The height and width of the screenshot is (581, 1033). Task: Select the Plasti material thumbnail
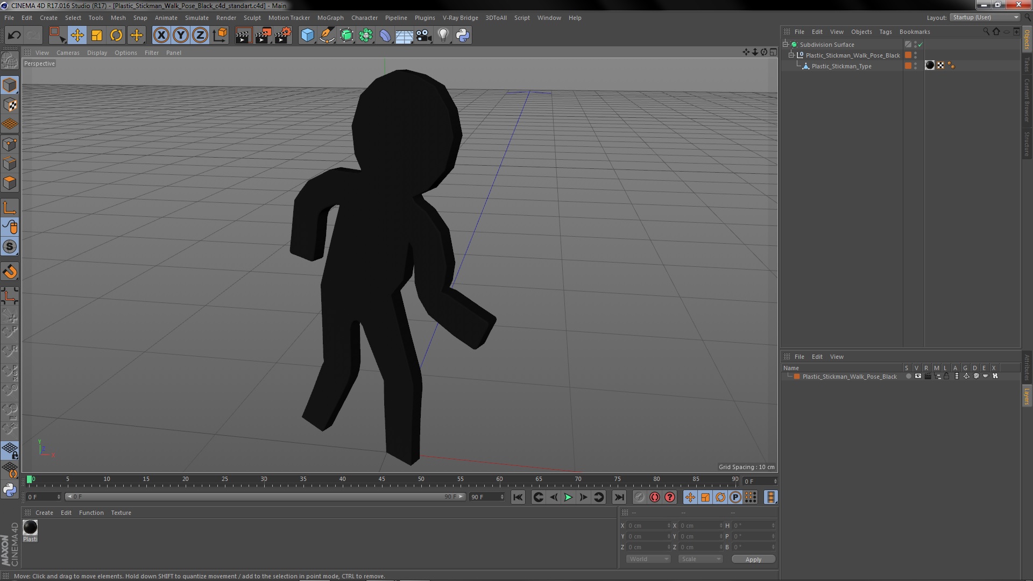point(30,528)
